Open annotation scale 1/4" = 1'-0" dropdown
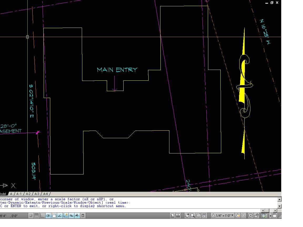303x227 pixels. tap(223, 216)
